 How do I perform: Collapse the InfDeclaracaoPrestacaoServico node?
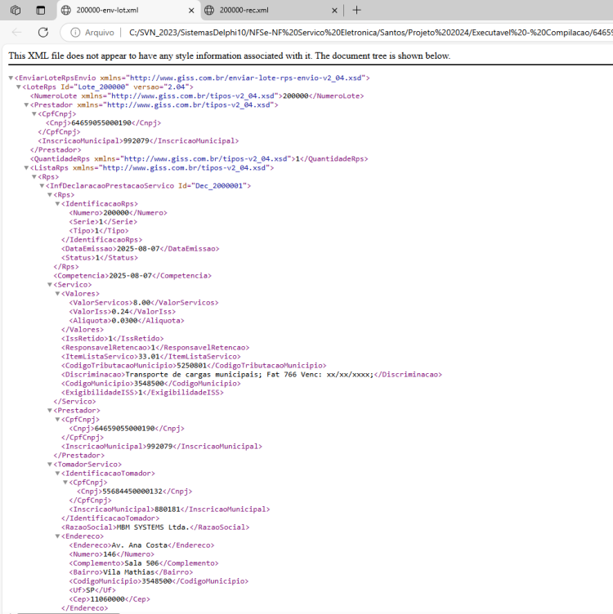click(42, 185)
